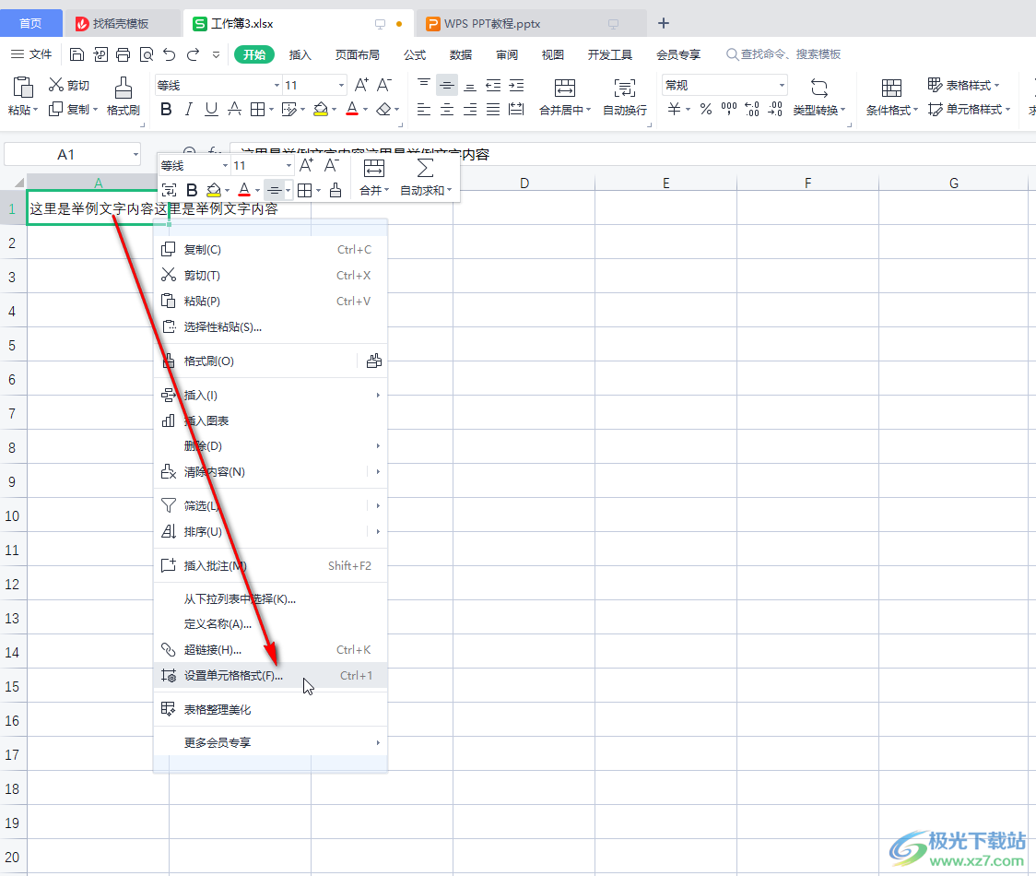This screenshot has height=876, width=1036.
Task: Click the Wrap Text (自动换行) icon
Action: pyautogui.click(x=624, y=88)
